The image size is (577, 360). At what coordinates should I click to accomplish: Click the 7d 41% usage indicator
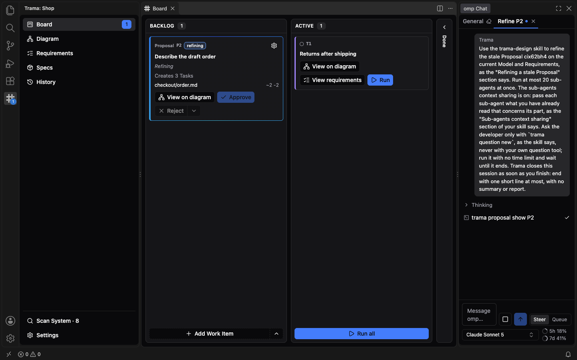click(555, 338)
